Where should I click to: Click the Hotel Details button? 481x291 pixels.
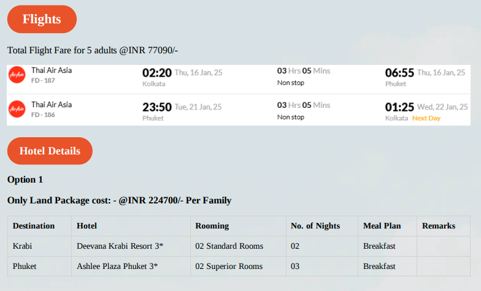point(50,151)
